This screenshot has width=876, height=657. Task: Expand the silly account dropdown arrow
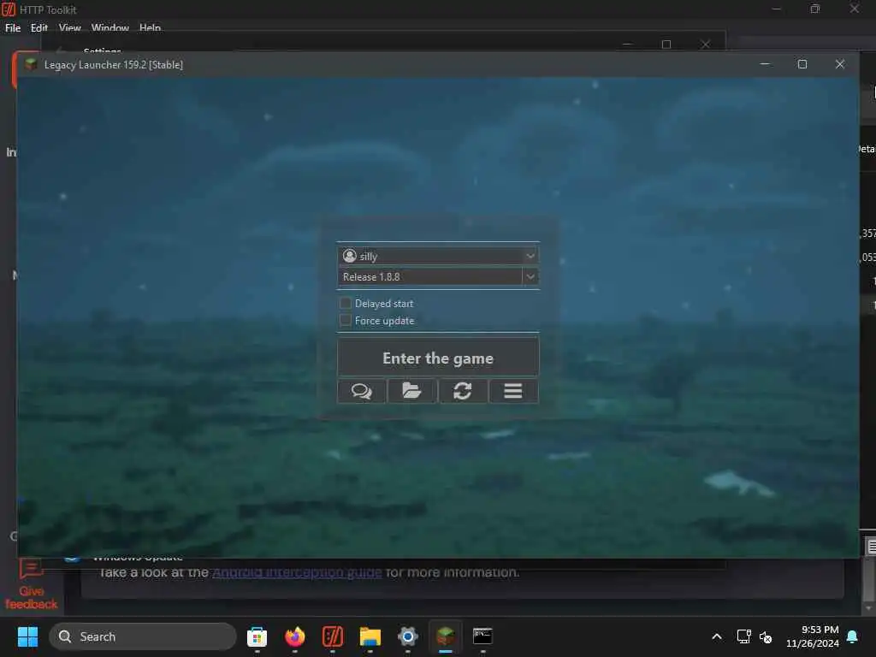(x=530, y=256)
